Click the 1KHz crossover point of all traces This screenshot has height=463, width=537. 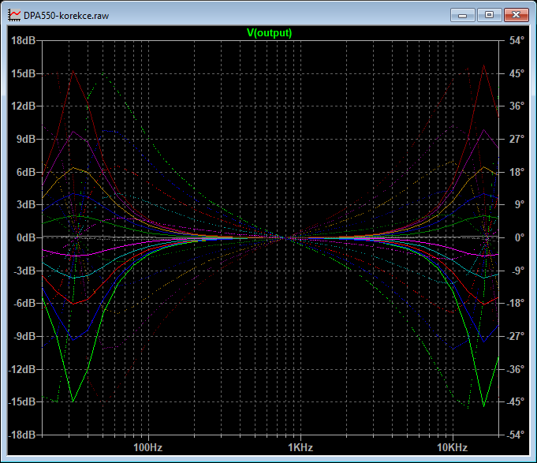pyautogui.click(x=285, y=237)
